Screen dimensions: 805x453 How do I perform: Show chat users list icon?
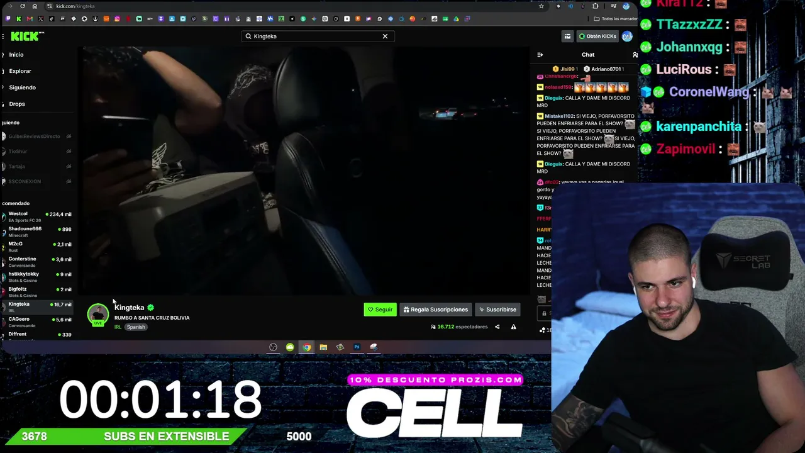click(635, 55)
